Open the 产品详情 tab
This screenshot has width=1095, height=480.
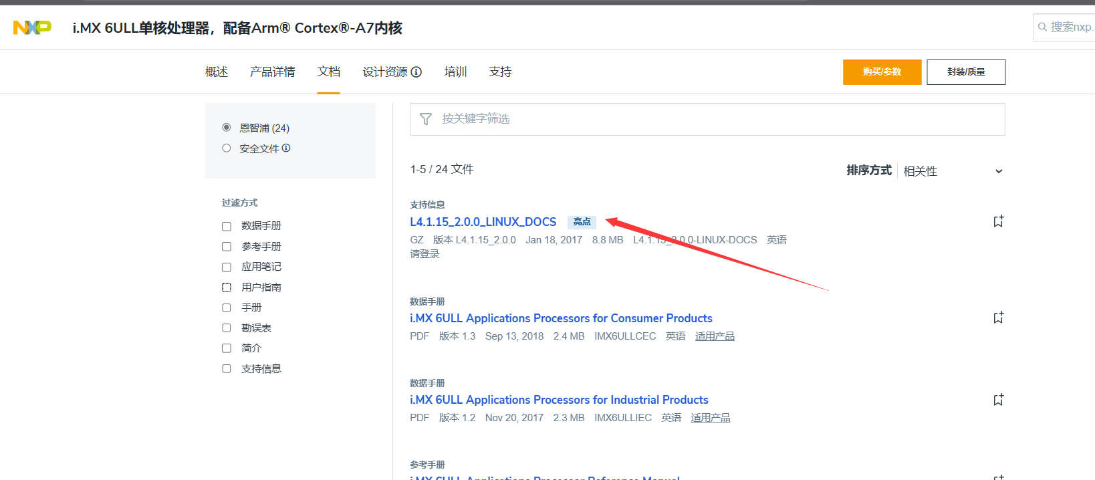point(273,72)
